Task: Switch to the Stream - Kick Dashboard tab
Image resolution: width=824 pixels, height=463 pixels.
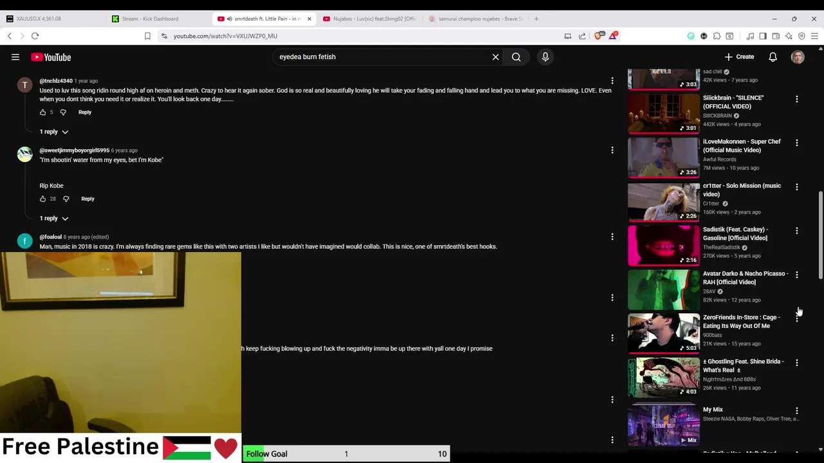Action: pyautogui.click(x=157, y=19)
